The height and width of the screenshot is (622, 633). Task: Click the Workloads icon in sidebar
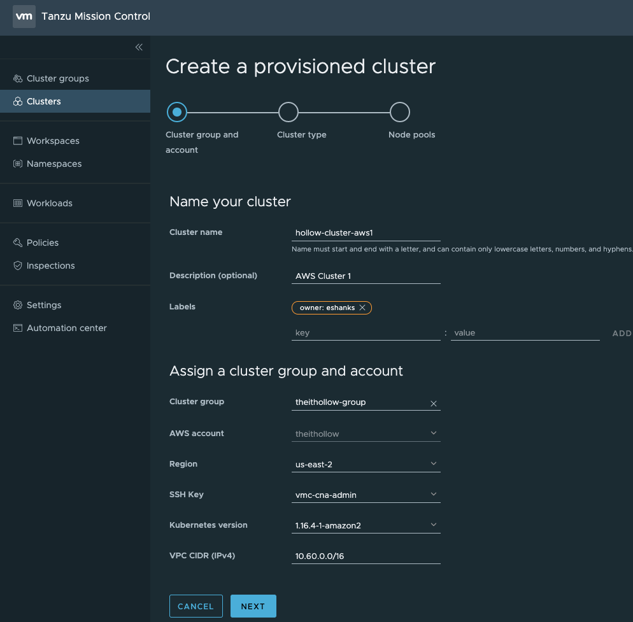tap(18, 204)
